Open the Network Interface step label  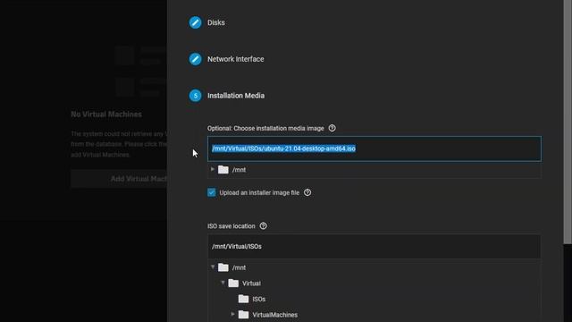236,59
